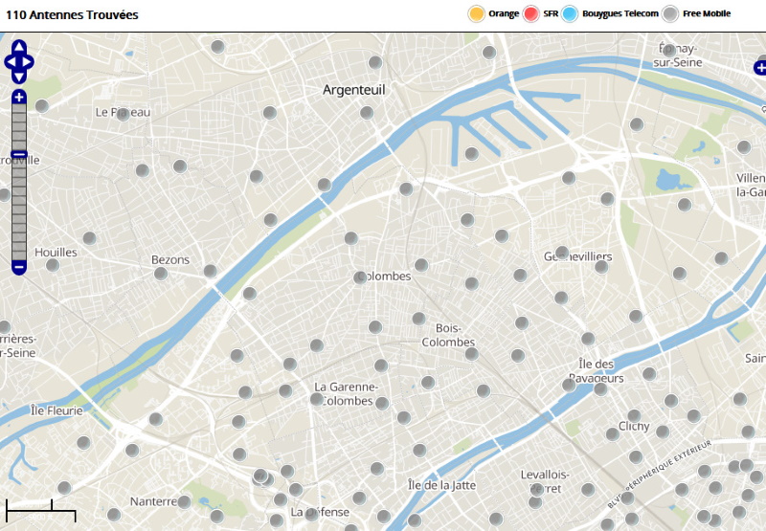Toggle the SFR operator filter
The height and width of the screenshot is (531, 766).
531,13
